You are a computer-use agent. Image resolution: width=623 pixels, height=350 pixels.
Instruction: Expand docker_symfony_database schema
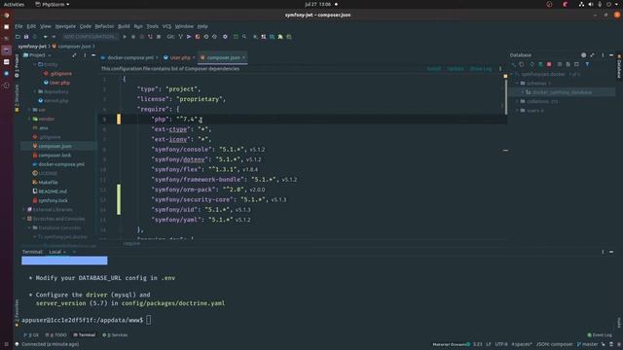523,92
